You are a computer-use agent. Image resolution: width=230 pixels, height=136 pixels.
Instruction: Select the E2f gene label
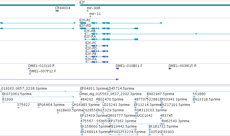82,2
